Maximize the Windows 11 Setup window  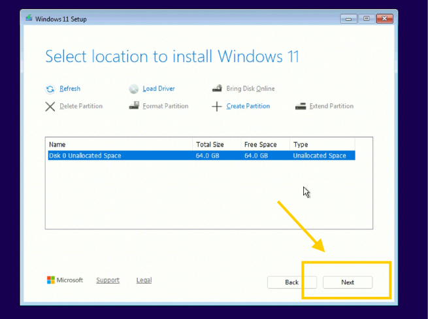click(x=367, y=19)
